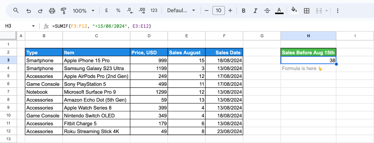Toggle italic formatting
The height and width of the screenshot is (143, 374).
point(255,11)
